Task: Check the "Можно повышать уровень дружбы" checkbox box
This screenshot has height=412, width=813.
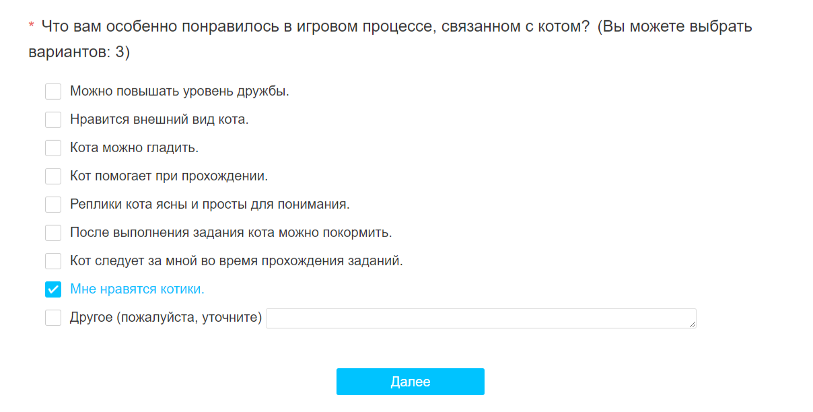Action: coord(53,92)
